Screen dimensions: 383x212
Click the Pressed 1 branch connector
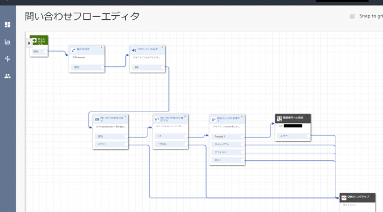[243, 136]
